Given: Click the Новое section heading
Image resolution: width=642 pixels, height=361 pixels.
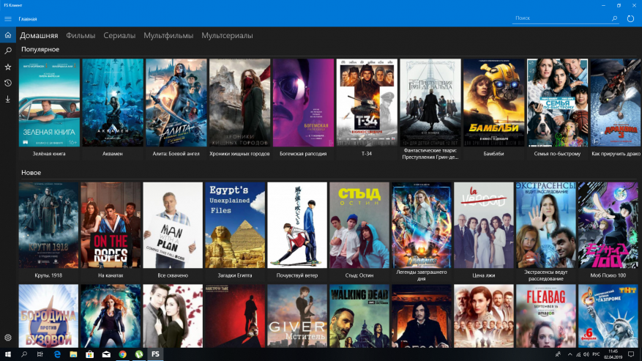Looking at the screenshot, I should [31, 173].
